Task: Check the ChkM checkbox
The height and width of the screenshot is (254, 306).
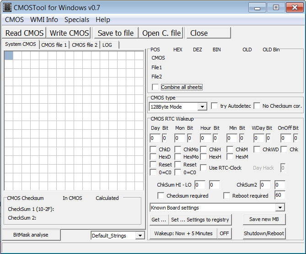Action: point(230,149)
